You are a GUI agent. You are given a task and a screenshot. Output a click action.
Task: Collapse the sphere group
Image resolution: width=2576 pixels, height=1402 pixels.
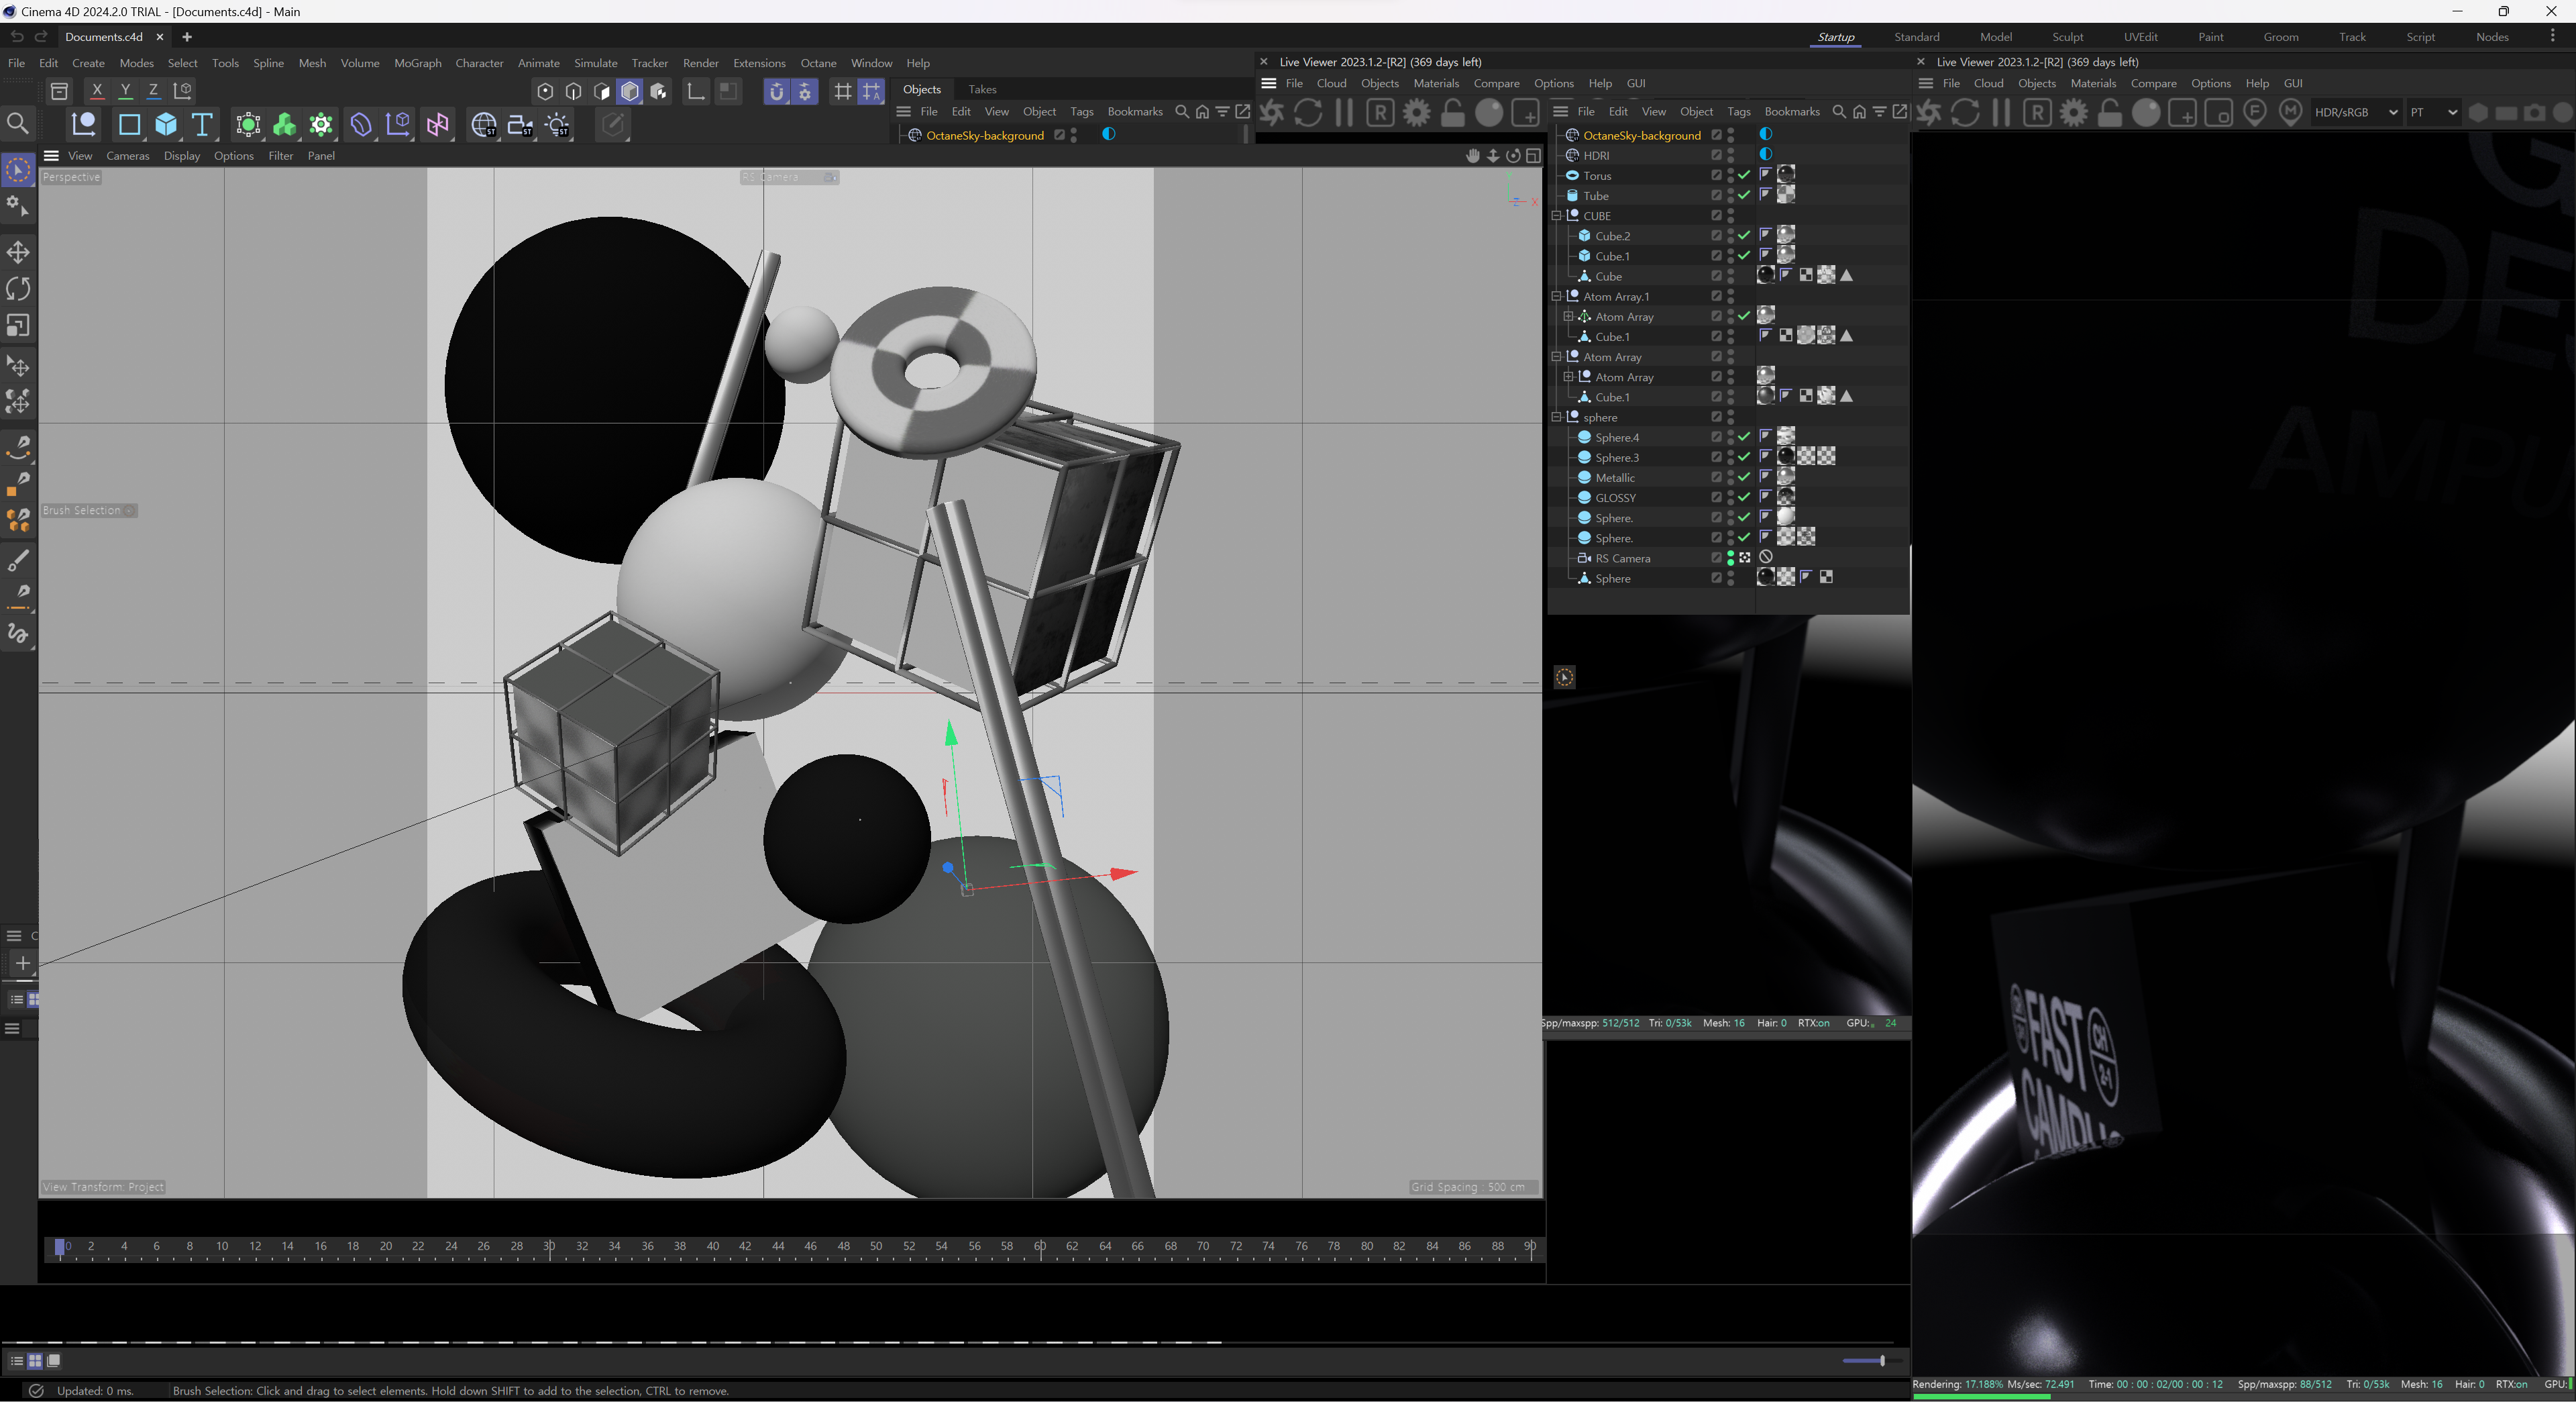click(x=1557, y=417)
